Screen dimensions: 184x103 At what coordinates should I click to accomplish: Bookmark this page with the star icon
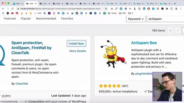coord(106,9)
